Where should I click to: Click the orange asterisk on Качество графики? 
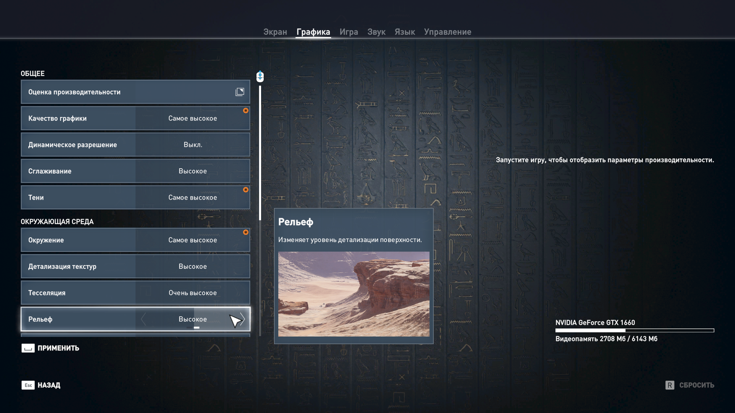point(246,111)
